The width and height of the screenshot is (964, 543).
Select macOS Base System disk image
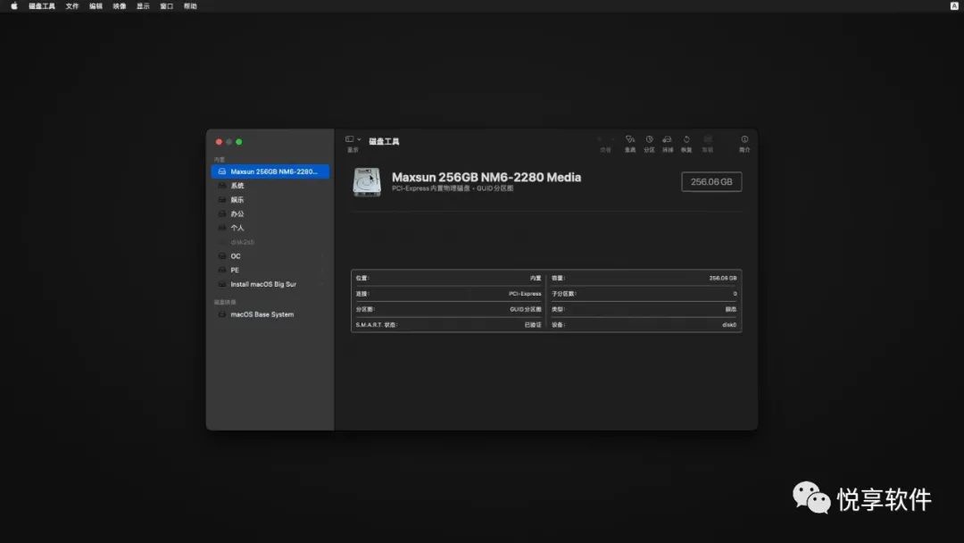click(x=270, y=314)
